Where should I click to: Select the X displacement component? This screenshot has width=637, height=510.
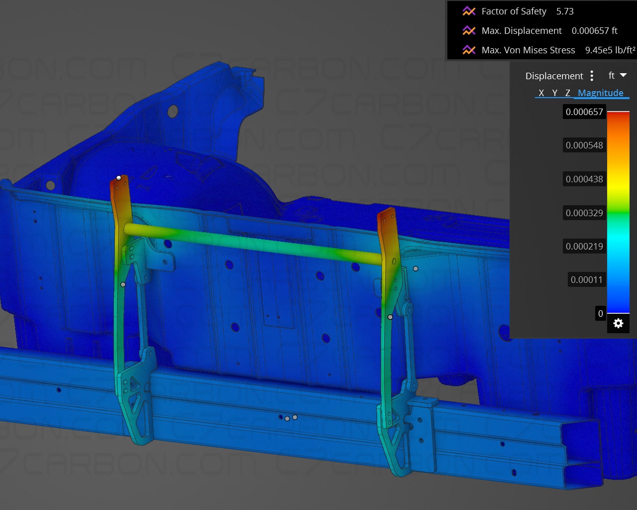click(541, 93)
